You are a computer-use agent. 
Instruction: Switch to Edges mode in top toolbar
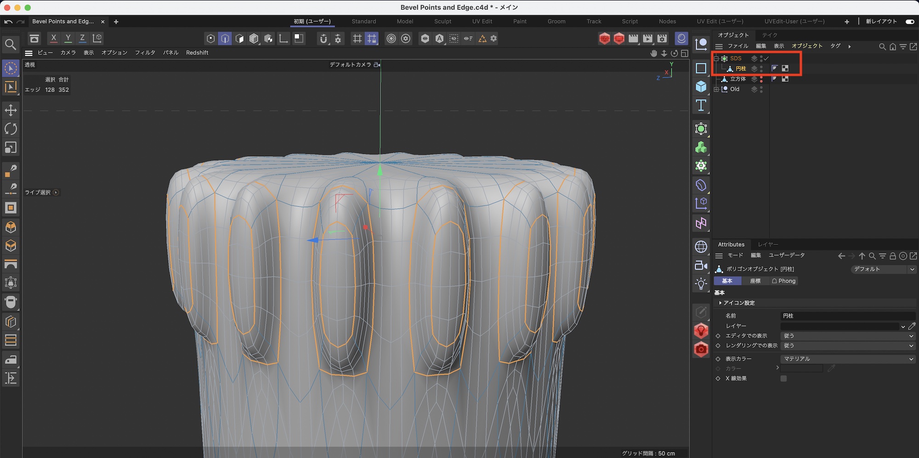tap(225, 39)
